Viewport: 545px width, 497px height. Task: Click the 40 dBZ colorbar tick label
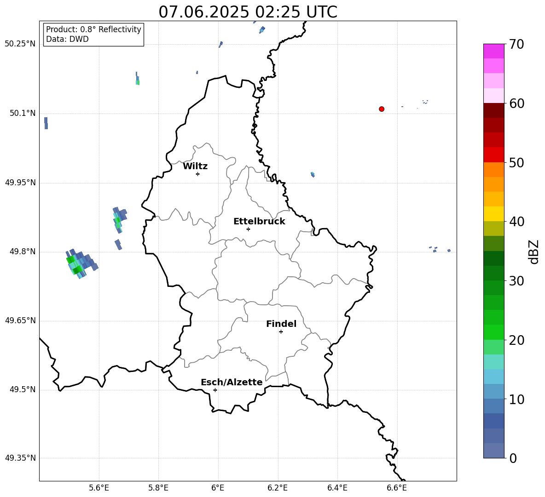pyautogui.click(x=516, y=222)
